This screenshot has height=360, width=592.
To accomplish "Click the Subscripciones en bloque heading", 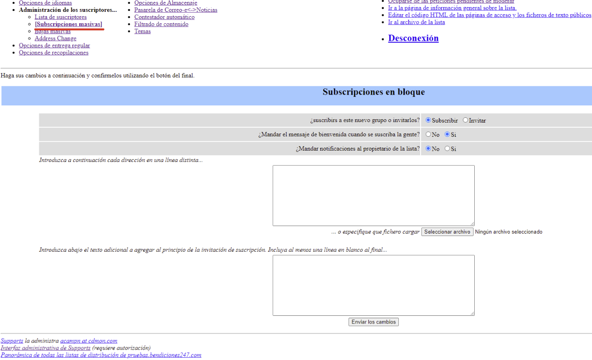I will (x=374, y=92).
